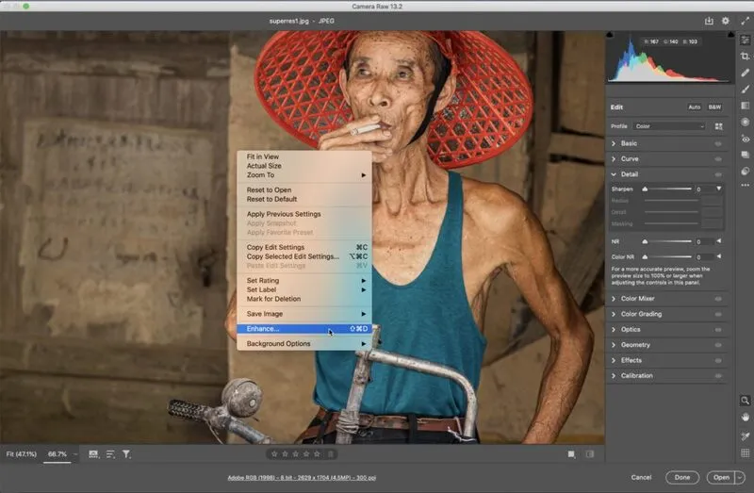Toggle full screen mode icon
Image resolution: width=754 pixels, height=493 pixels.
(745, 21)
